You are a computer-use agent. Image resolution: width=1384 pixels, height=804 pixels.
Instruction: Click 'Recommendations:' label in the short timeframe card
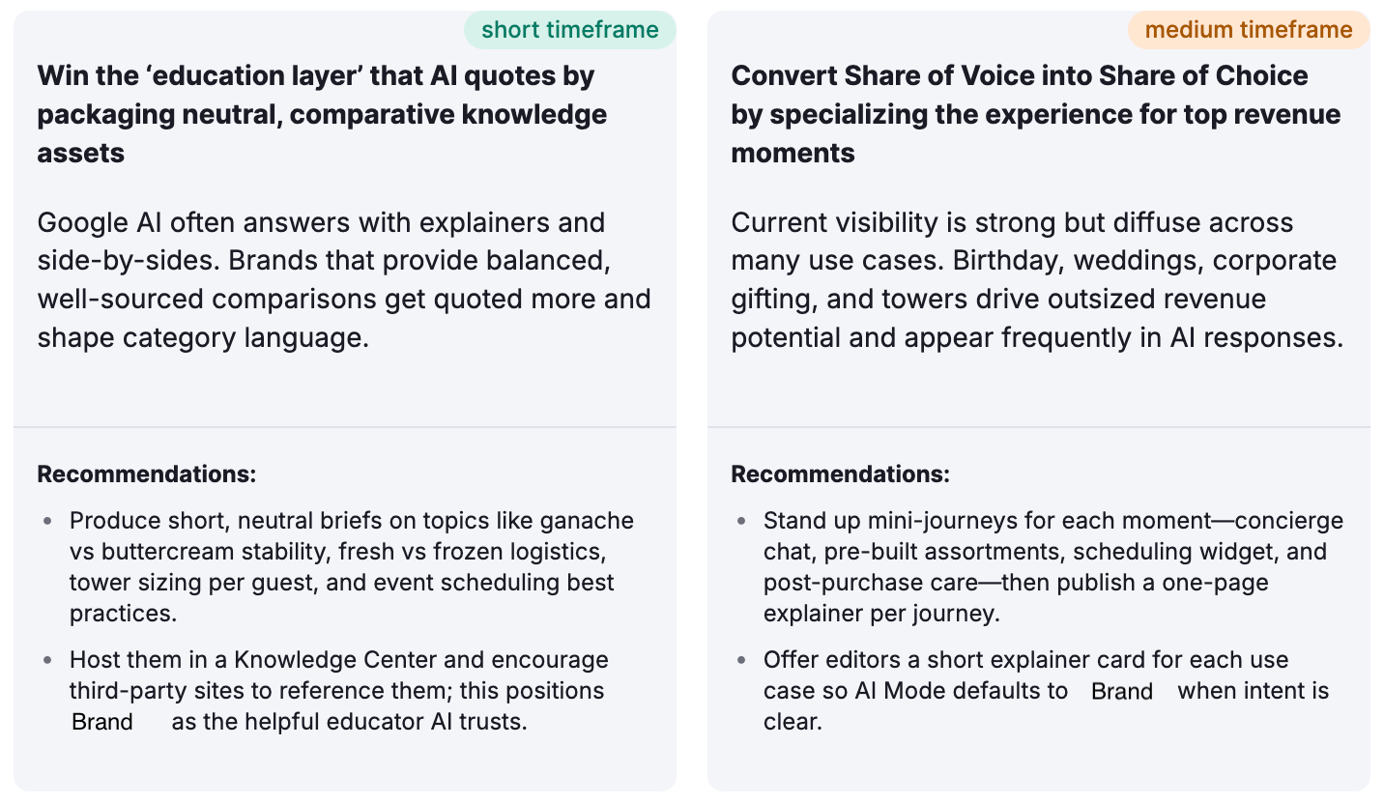[x=147, y=474]
